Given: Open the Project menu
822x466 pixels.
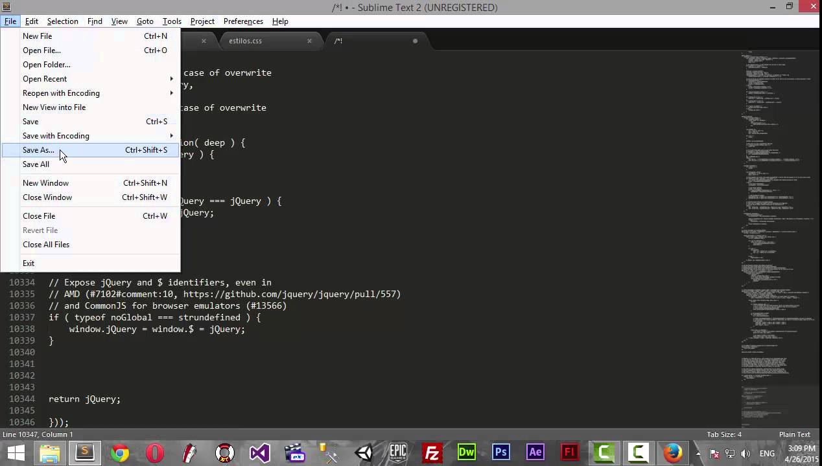Looking at the screenshot, I should (x=202, y=21).
